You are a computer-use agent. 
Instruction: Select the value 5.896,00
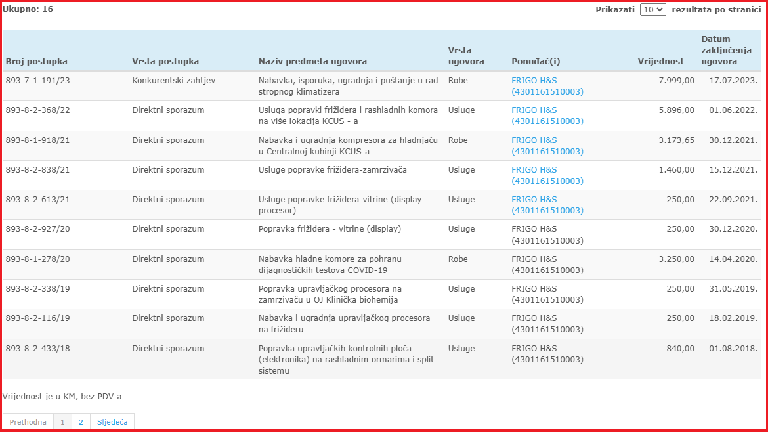click(x=676, y=110)
